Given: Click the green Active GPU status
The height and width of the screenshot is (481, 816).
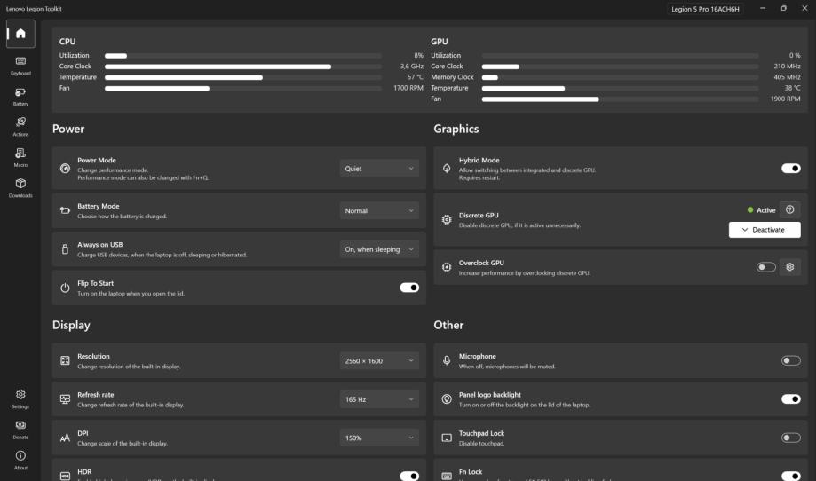Looking at the screenshot, I should [x=761, y=210].
